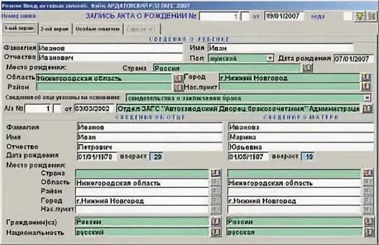The height and width of the screenshot is (245, 379).
Task: Click mother's Отчество field Юрьевна
Action: (301, 147)
